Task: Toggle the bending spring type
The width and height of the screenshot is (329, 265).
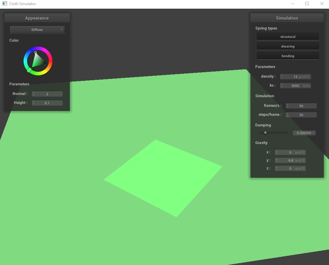Action: point(287,56)
